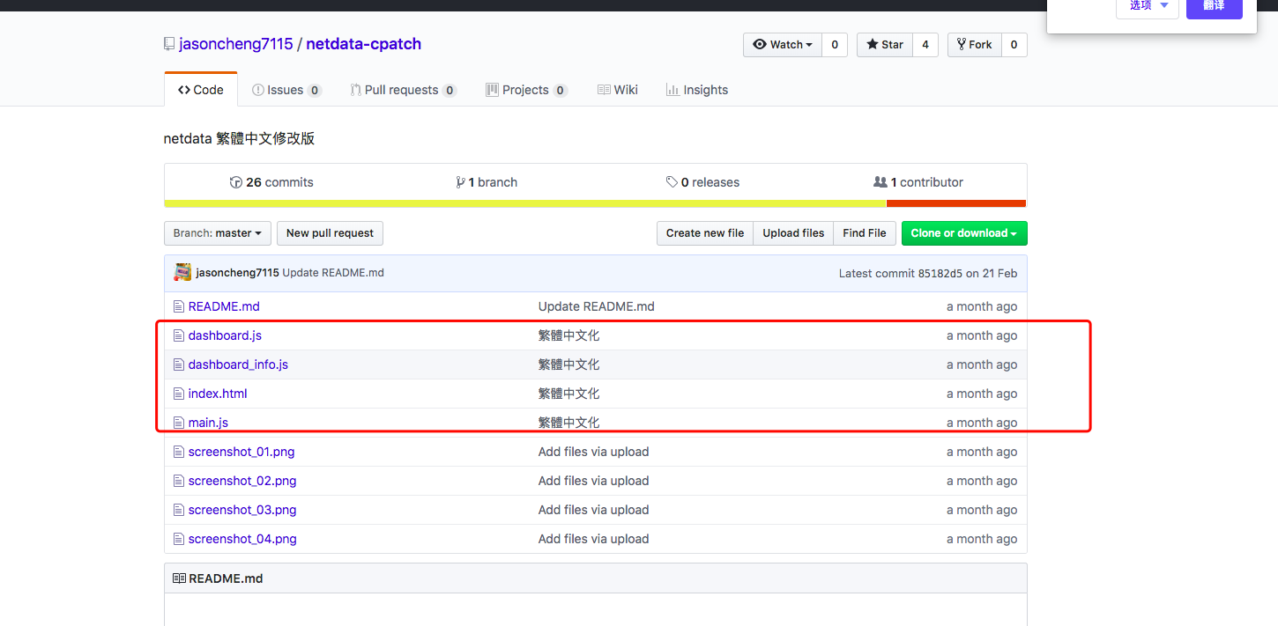Open the Branch: master dropdown
The height and width of the screenshot is (626, 1278).
tap(218, 233)
